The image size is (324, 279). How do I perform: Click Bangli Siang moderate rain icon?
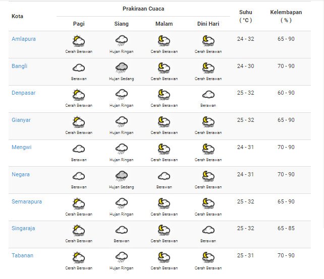tap(122, 68)
